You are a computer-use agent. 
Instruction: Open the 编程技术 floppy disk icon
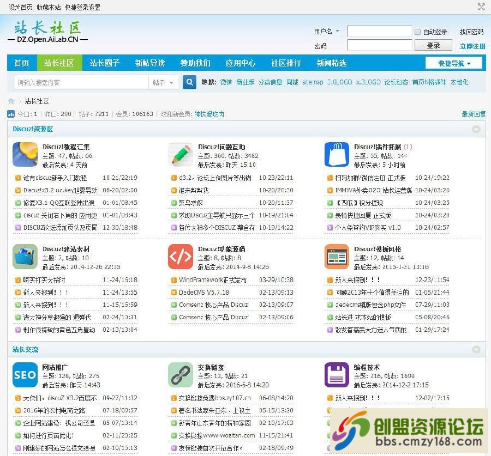tap(337, 375)
